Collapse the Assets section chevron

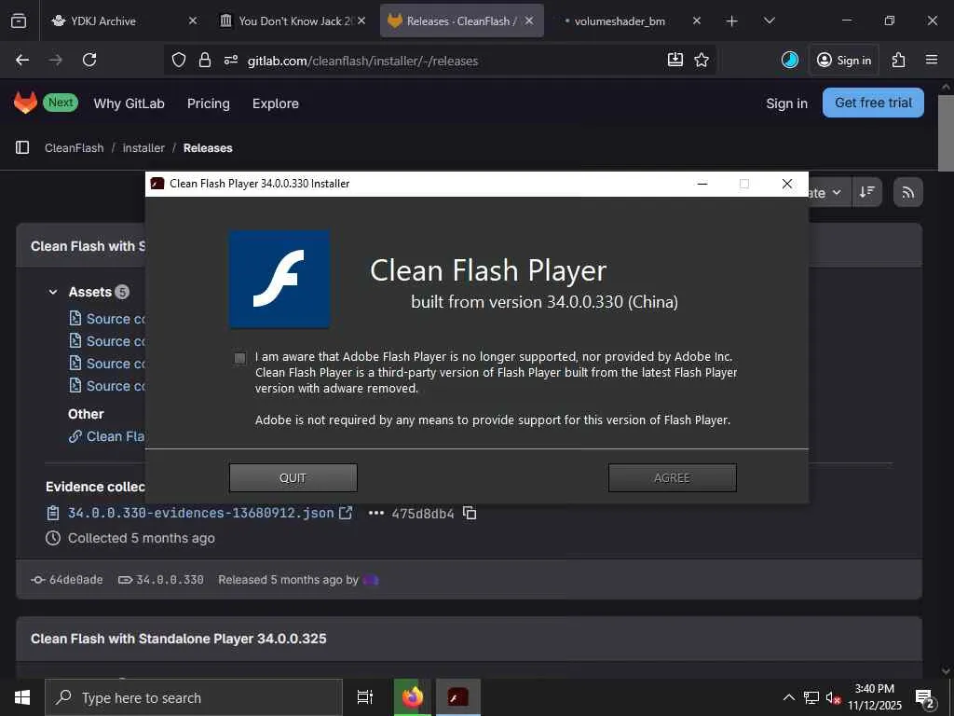tap(53, 292)
